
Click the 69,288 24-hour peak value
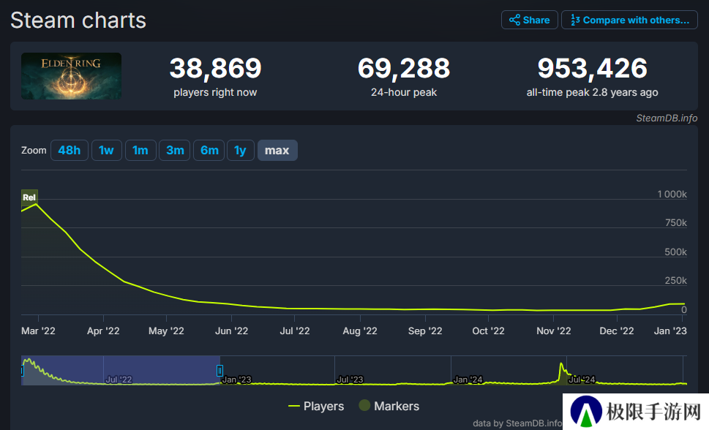pyautogui.click(x=404, y=68)
